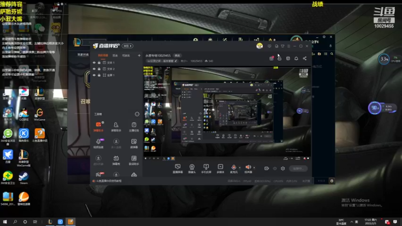Open the 斗鱼直播伴侣使用教程 tutorial link
Viewport: 402px width, 226px height.
point(109,181)
